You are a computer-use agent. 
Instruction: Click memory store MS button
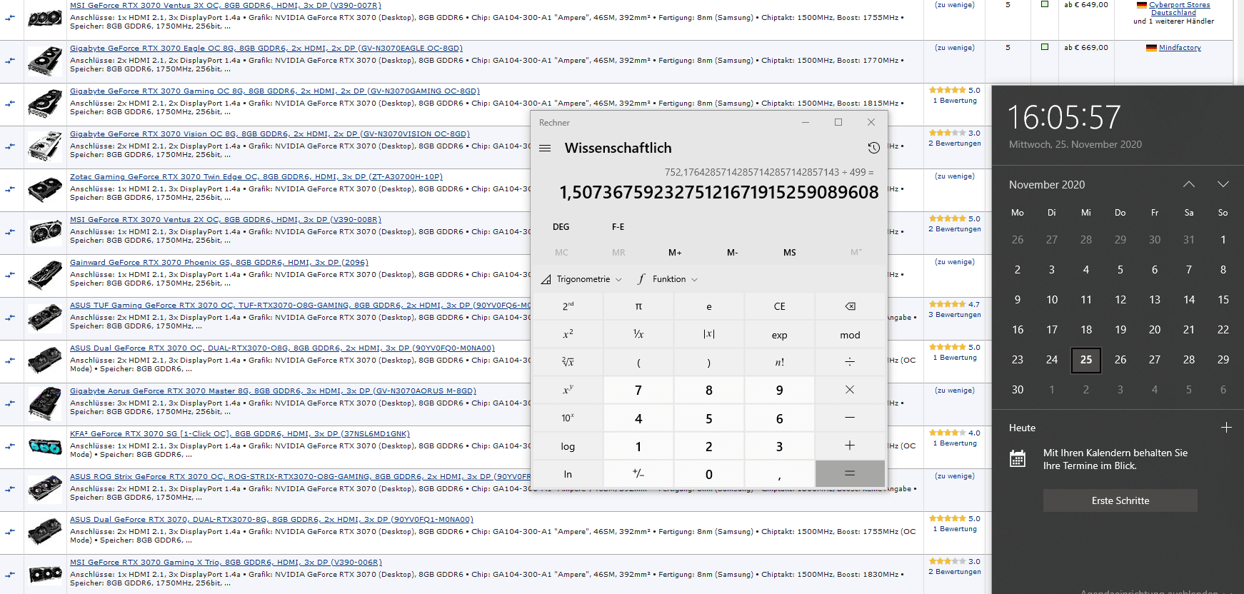click(x=790, y=253)
